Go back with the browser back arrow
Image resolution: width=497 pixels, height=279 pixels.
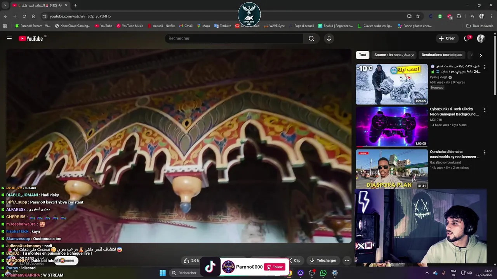pos(6,16)
